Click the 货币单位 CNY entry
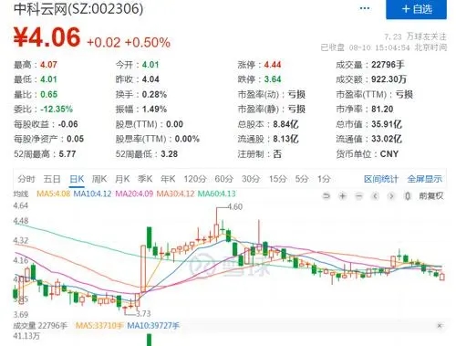The image size is (456, 346). pos(367,154)
